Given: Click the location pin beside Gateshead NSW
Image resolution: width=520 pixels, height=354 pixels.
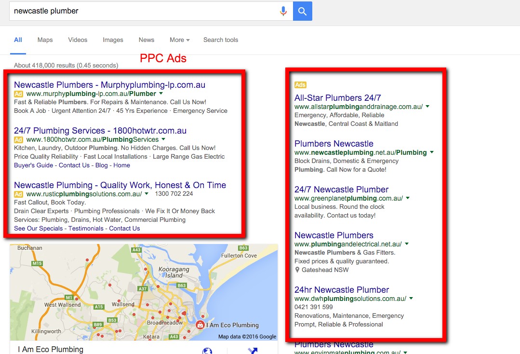Looking at the screenshot, I should [x=297, y=270].
